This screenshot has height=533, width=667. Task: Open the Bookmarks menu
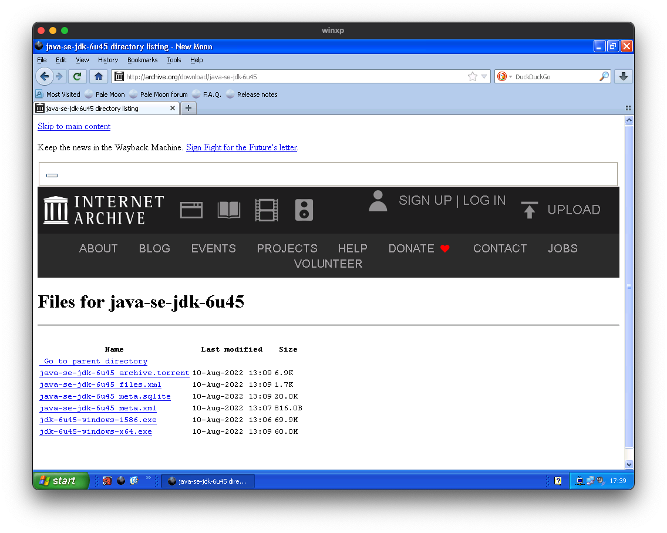143,60
